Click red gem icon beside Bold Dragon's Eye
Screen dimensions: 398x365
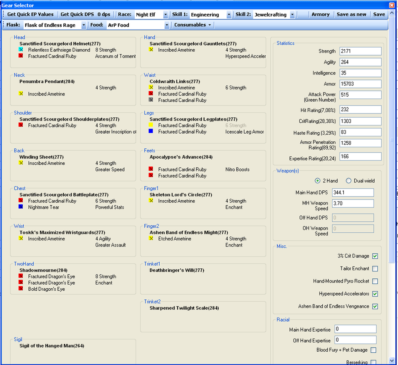[21, 288]
